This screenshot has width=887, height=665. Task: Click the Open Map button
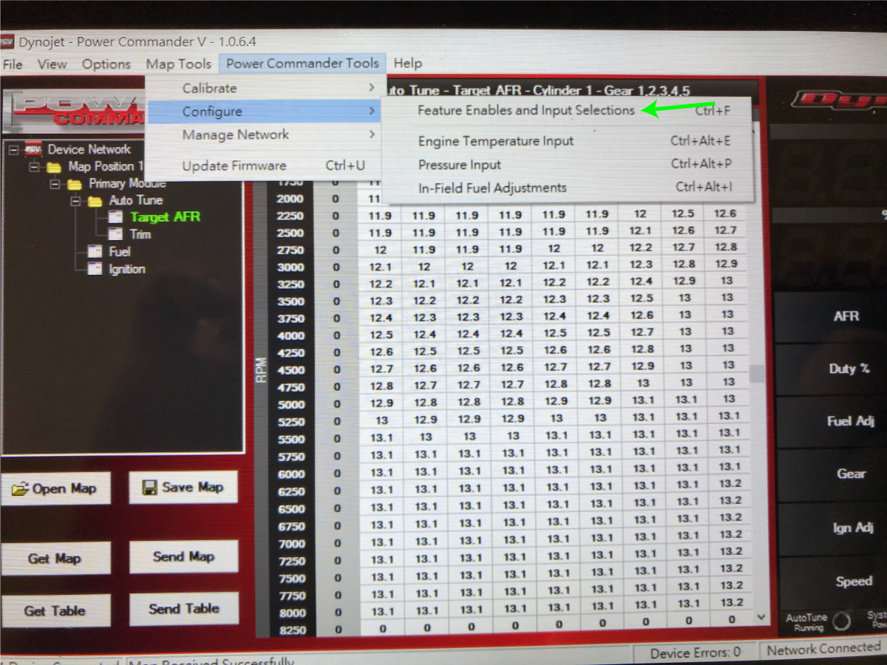(55, 488)
